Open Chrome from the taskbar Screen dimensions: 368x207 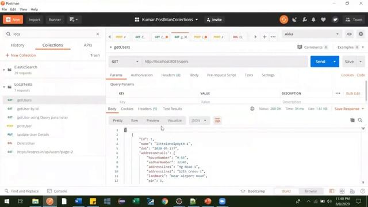[165, 201]
